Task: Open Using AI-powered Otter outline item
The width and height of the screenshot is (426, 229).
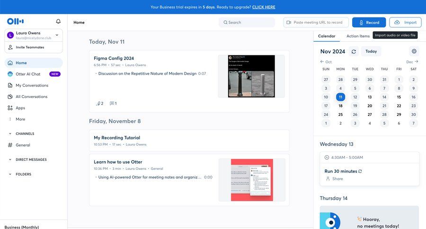Action: (150, 177)
